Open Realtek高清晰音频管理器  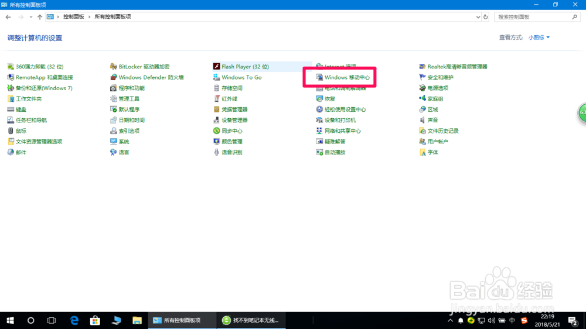tap(454, 67)
